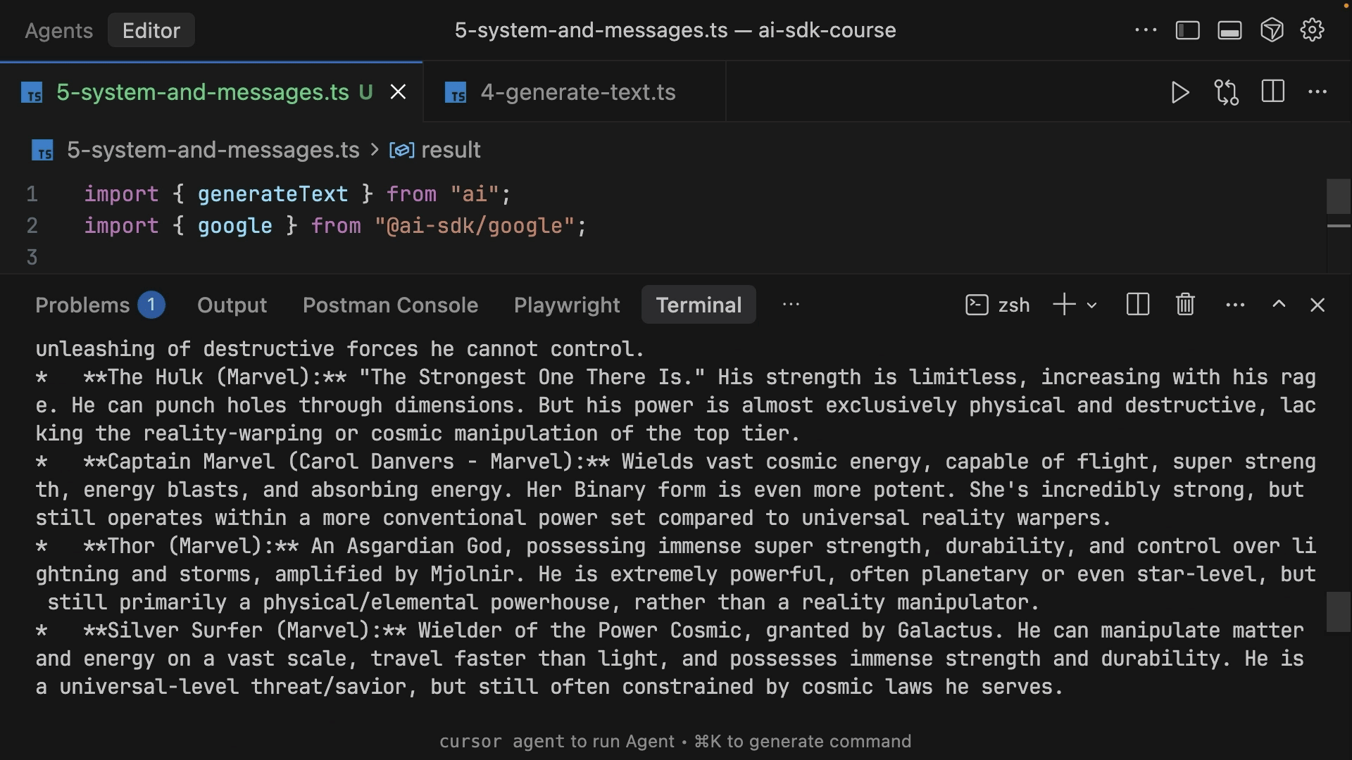Open the Problems panel tab
Screen dimensions: 1352x760
[82, 305]
